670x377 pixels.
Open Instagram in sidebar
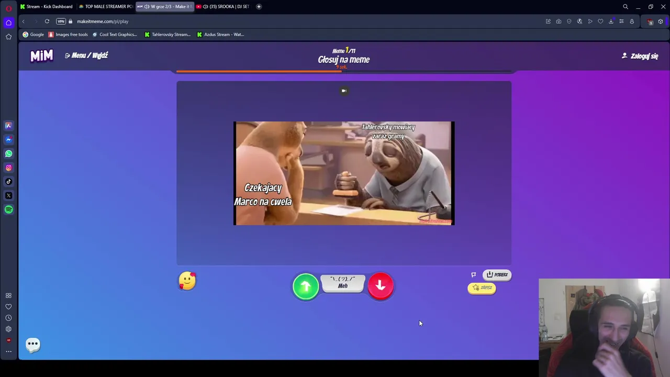[x=8, y=168]
